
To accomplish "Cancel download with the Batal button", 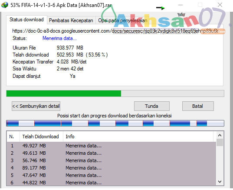I will pos(198,106).
